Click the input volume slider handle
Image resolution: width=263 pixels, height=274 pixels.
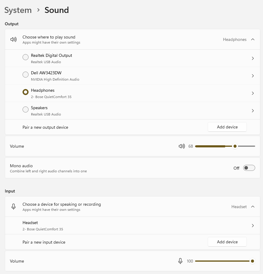252,261
